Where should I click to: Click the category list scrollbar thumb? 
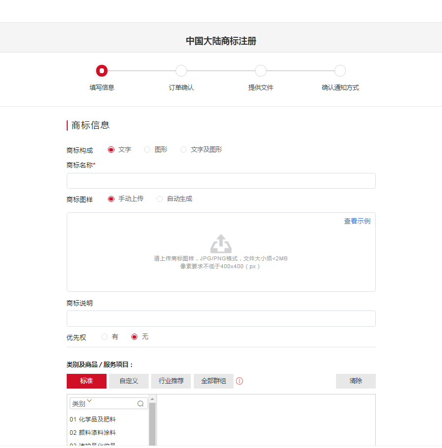(x=153, y=424)
